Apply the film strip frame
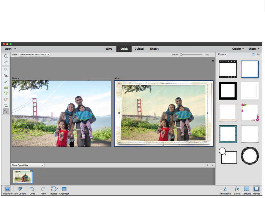 [x=228, y=69]
